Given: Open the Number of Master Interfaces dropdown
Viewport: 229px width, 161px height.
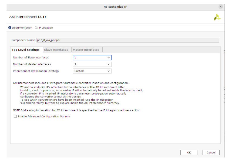Looking at the screenshot, I should [x=92, y=64].
